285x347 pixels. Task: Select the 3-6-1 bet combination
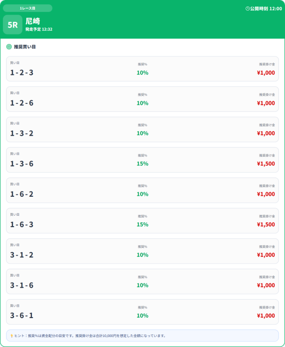[x=22, y=315]
